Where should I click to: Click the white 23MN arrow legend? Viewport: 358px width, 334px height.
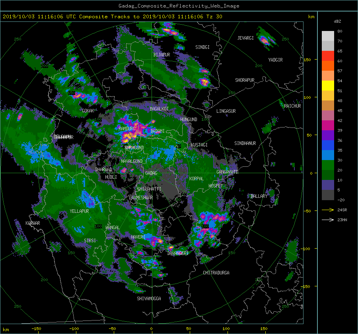334,220
